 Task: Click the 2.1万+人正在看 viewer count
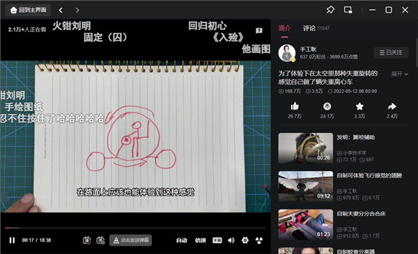point(27,29)
